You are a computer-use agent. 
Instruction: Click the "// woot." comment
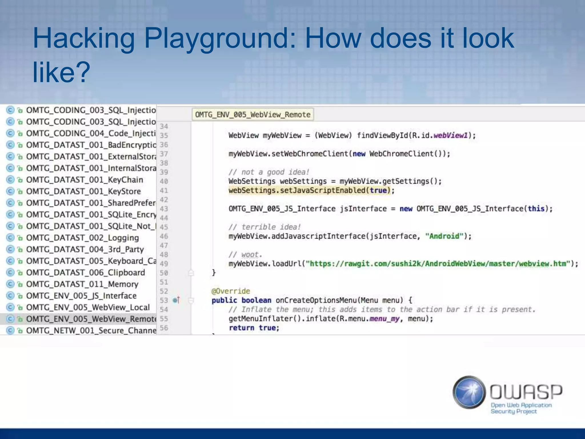click(x=245, y=254)
